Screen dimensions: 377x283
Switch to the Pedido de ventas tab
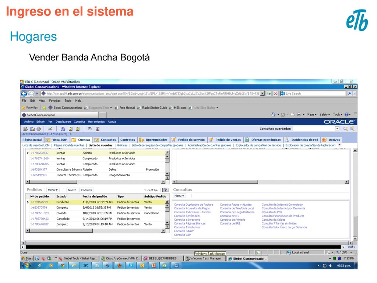225,140
